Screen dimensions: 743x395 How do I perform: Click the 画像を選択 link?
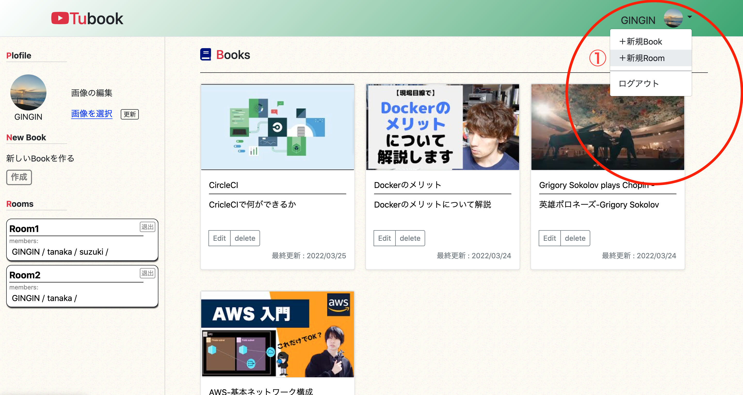(92, 114)
